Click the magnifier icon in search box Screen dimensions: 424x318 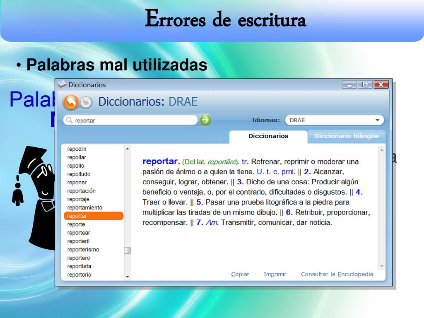coord(70,120)
